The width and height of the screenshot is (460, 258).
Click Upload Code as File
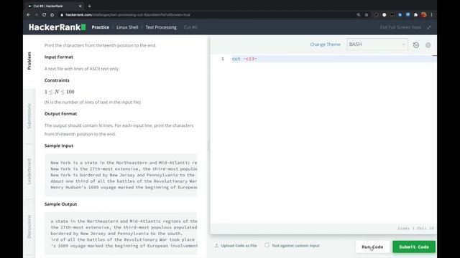pos(236,246)
